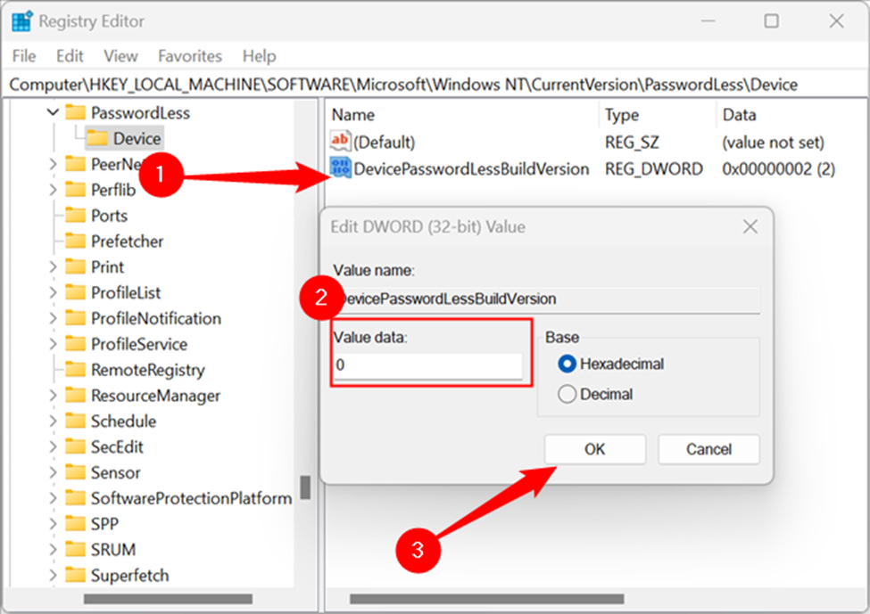Click the Superfetch folder icon
The image size is (870, 614).
75,575
